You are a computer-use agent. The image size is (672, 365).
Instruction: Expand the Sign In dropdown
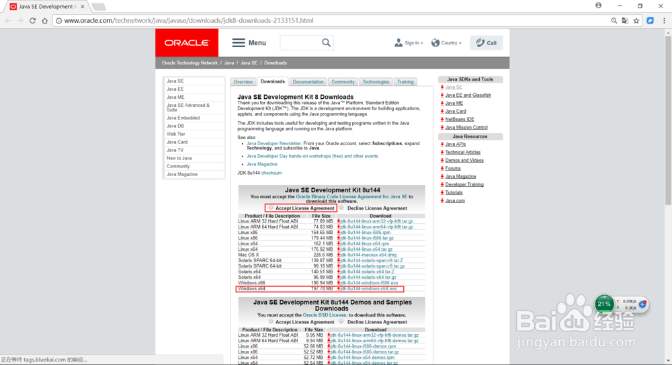pos(409,43)
